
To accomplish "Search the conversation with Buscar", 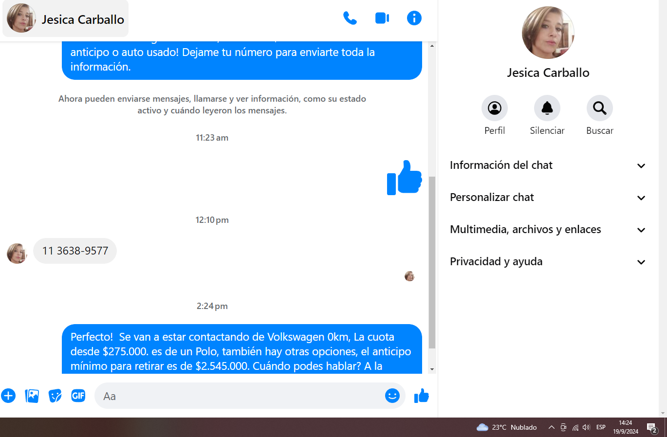I will click(x=599, y=108).
